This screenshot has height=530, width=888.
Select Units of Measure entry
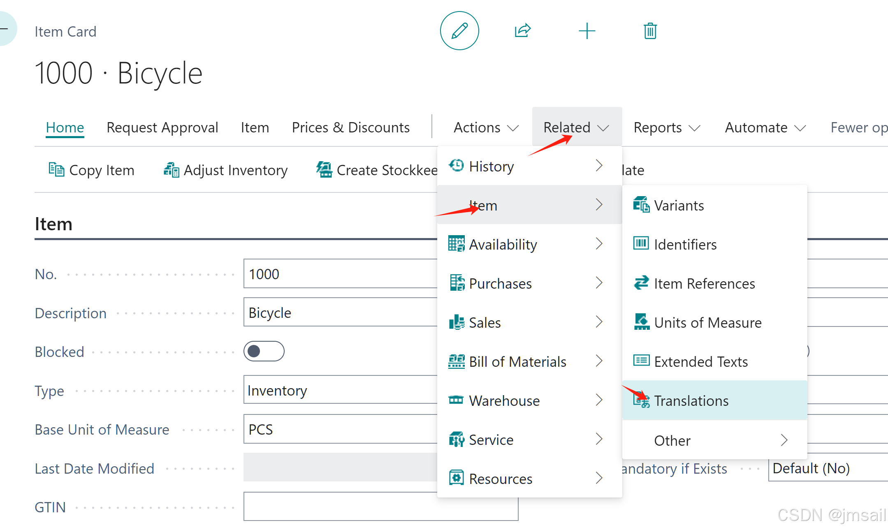coord(707,322)
